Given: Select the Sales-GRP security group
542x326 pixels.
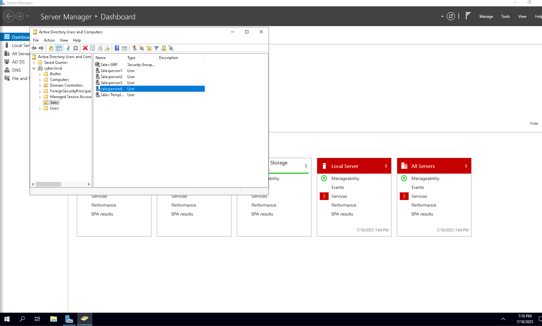Looking at the screenshot, I should (109, 65).
